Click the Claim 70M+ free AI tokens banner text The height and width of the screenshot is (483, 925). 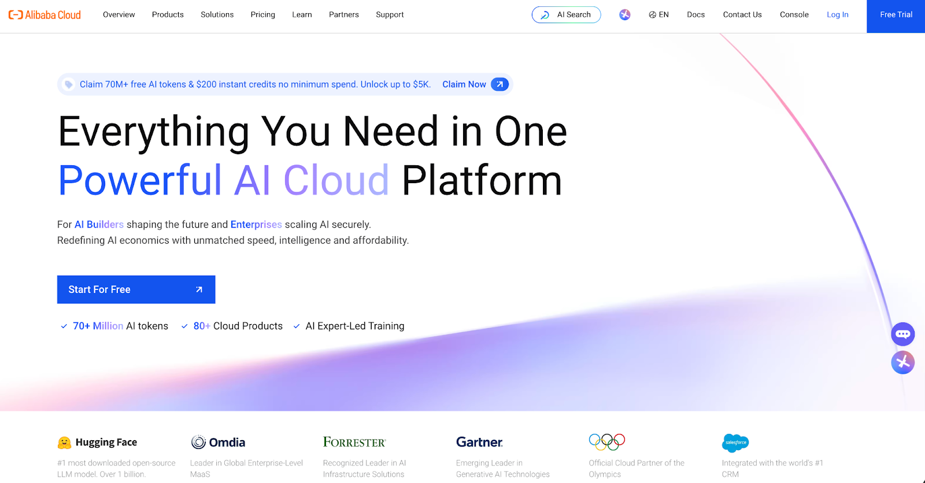tap(255, 84)
